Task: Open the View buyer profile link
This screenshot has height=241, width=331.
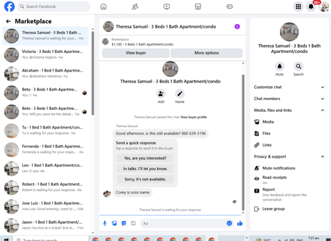Action: click(193, 117)
